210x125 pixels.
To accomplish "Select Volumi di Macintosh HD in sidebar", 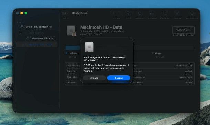I will (x=39, y=27).
